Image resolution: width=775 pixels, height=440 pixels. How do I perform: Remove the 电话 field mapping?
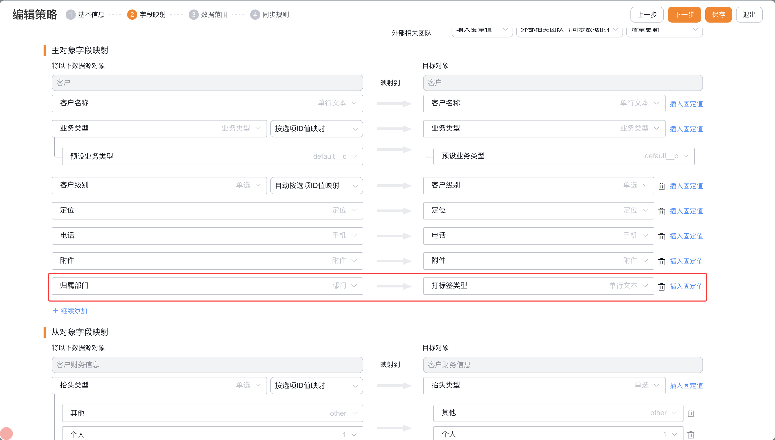pos(661,236)
